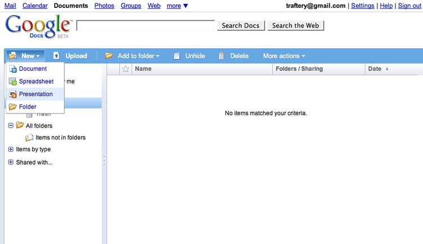Expand the more services dropdown
423x244 pixels.
[x=177, y=6]
